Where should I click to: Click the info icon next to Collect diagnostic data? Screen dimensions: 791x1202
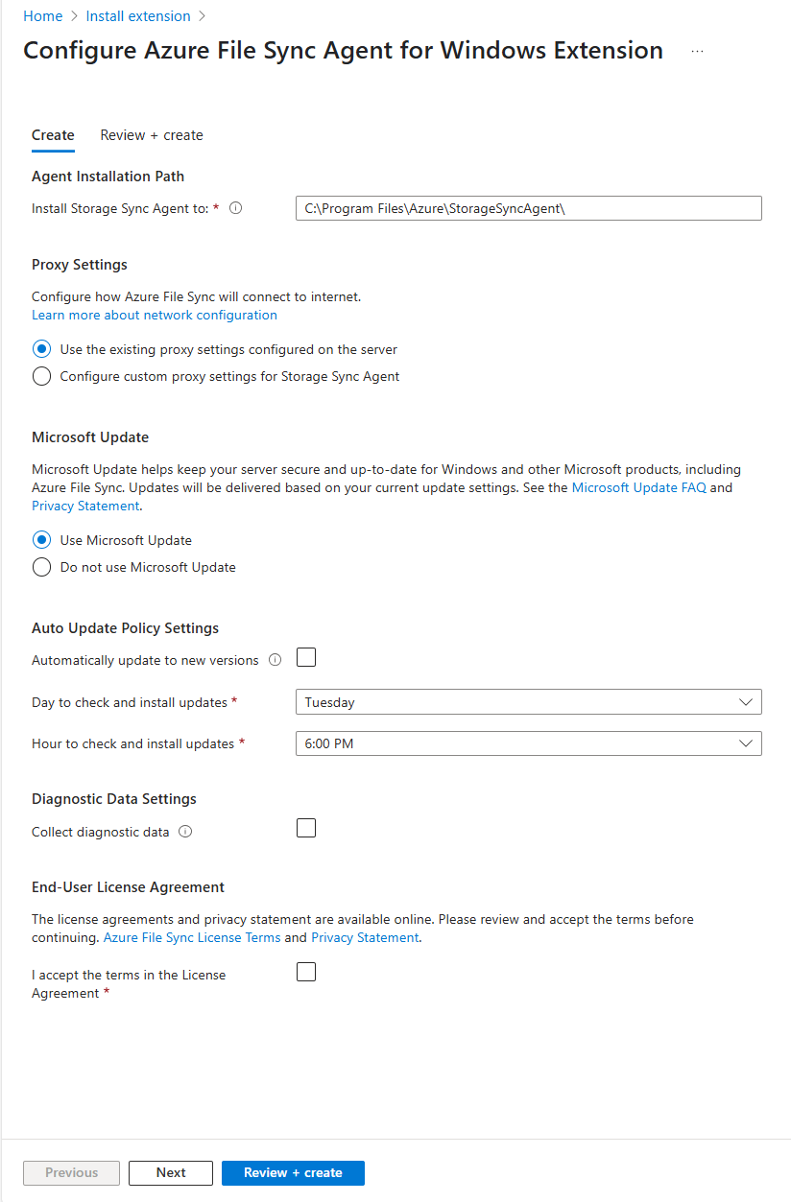(x=186, y=832)
